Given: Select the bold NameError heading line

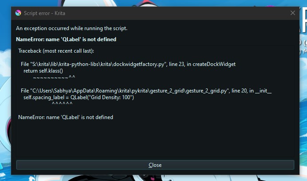Looking at the screenshot, I should pos(66,39).
